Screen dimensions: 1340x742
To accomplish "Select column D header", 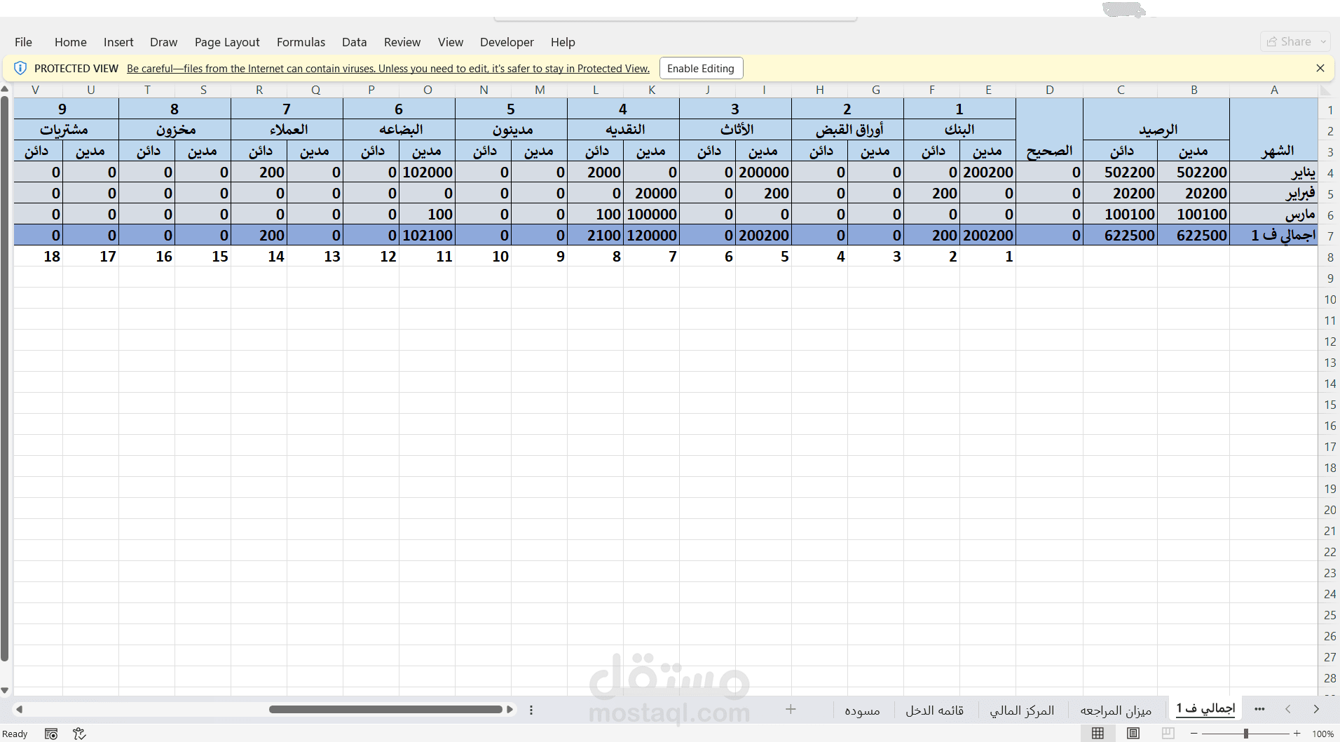I will (1050, 90).
